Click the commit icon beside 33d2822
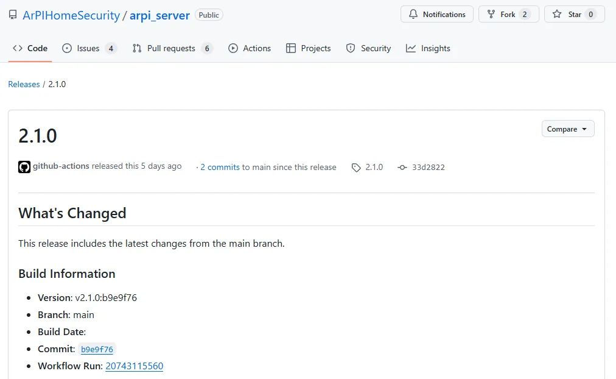This screenshot has height=379, width=616. pos(402,168)
